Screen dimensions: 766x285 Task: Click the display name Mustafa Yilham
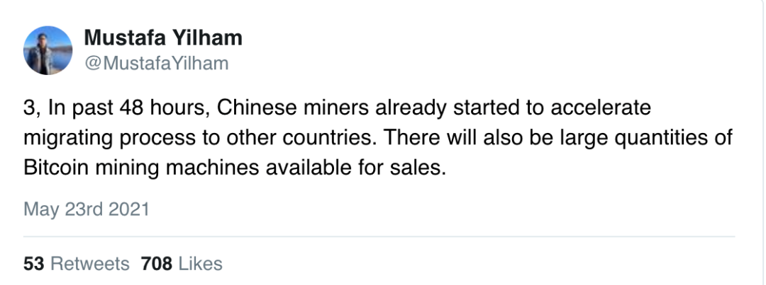point(163,38)
